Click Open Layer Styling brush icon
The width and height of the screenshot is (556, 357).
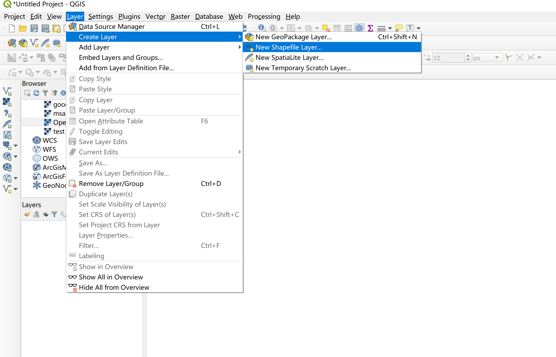point(27,215)
